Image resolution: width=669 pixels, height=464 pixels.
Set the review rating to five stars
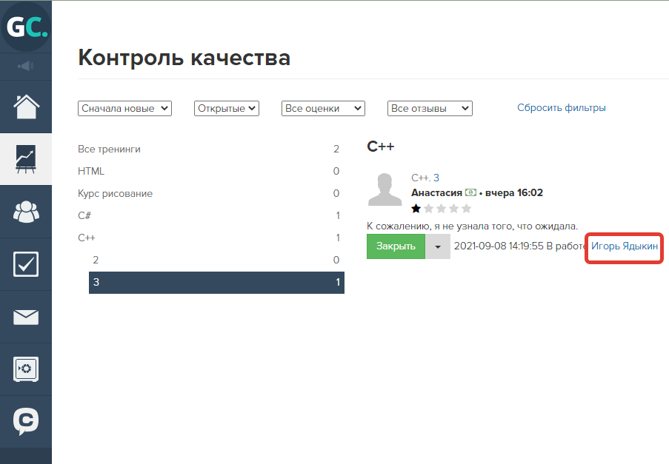(x=466, y=208)
